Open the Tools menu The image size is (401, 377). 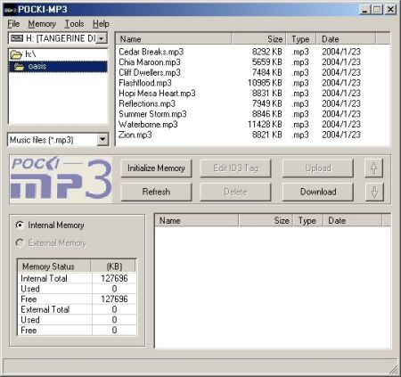pos(74,24)
